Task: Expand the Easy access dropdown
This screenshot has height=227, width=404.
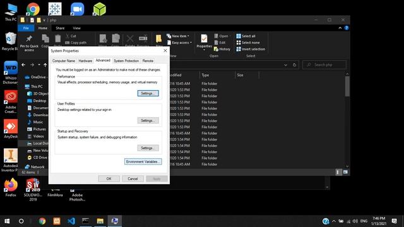Action: tap(179, 43)
